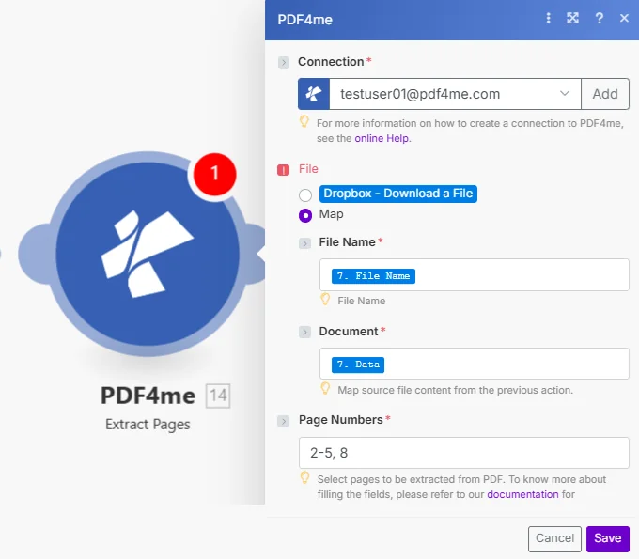This screenshot has height=559, width=639.
Task: Expand the Page Numbers field toggle arrow
Action: [283, 421]
